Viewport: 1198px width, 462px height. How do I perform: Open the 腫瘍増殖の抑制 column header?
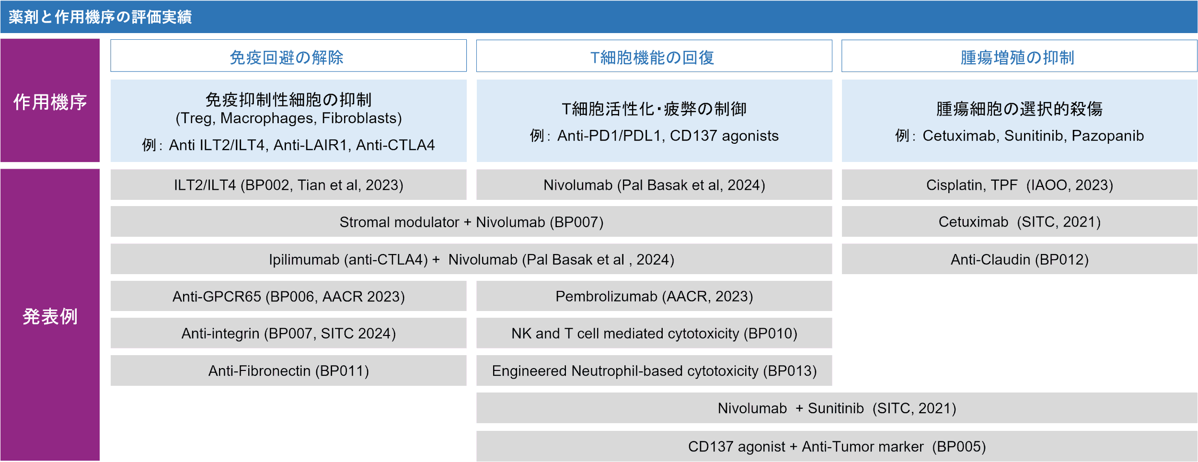tap(1019, 57)
